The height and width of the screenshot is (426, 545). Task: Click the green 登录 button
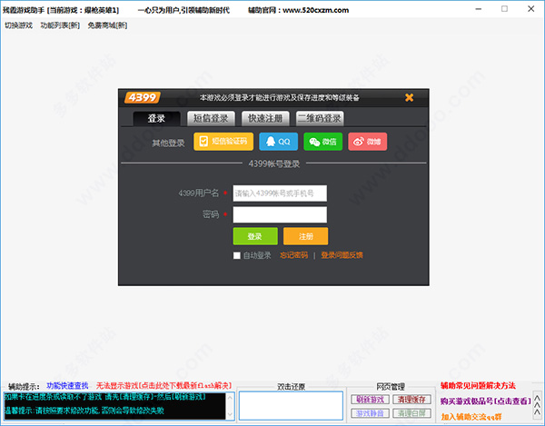255,236
